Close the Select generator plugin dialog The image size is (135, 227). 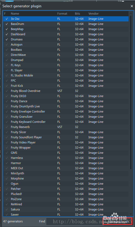point(132,6)
